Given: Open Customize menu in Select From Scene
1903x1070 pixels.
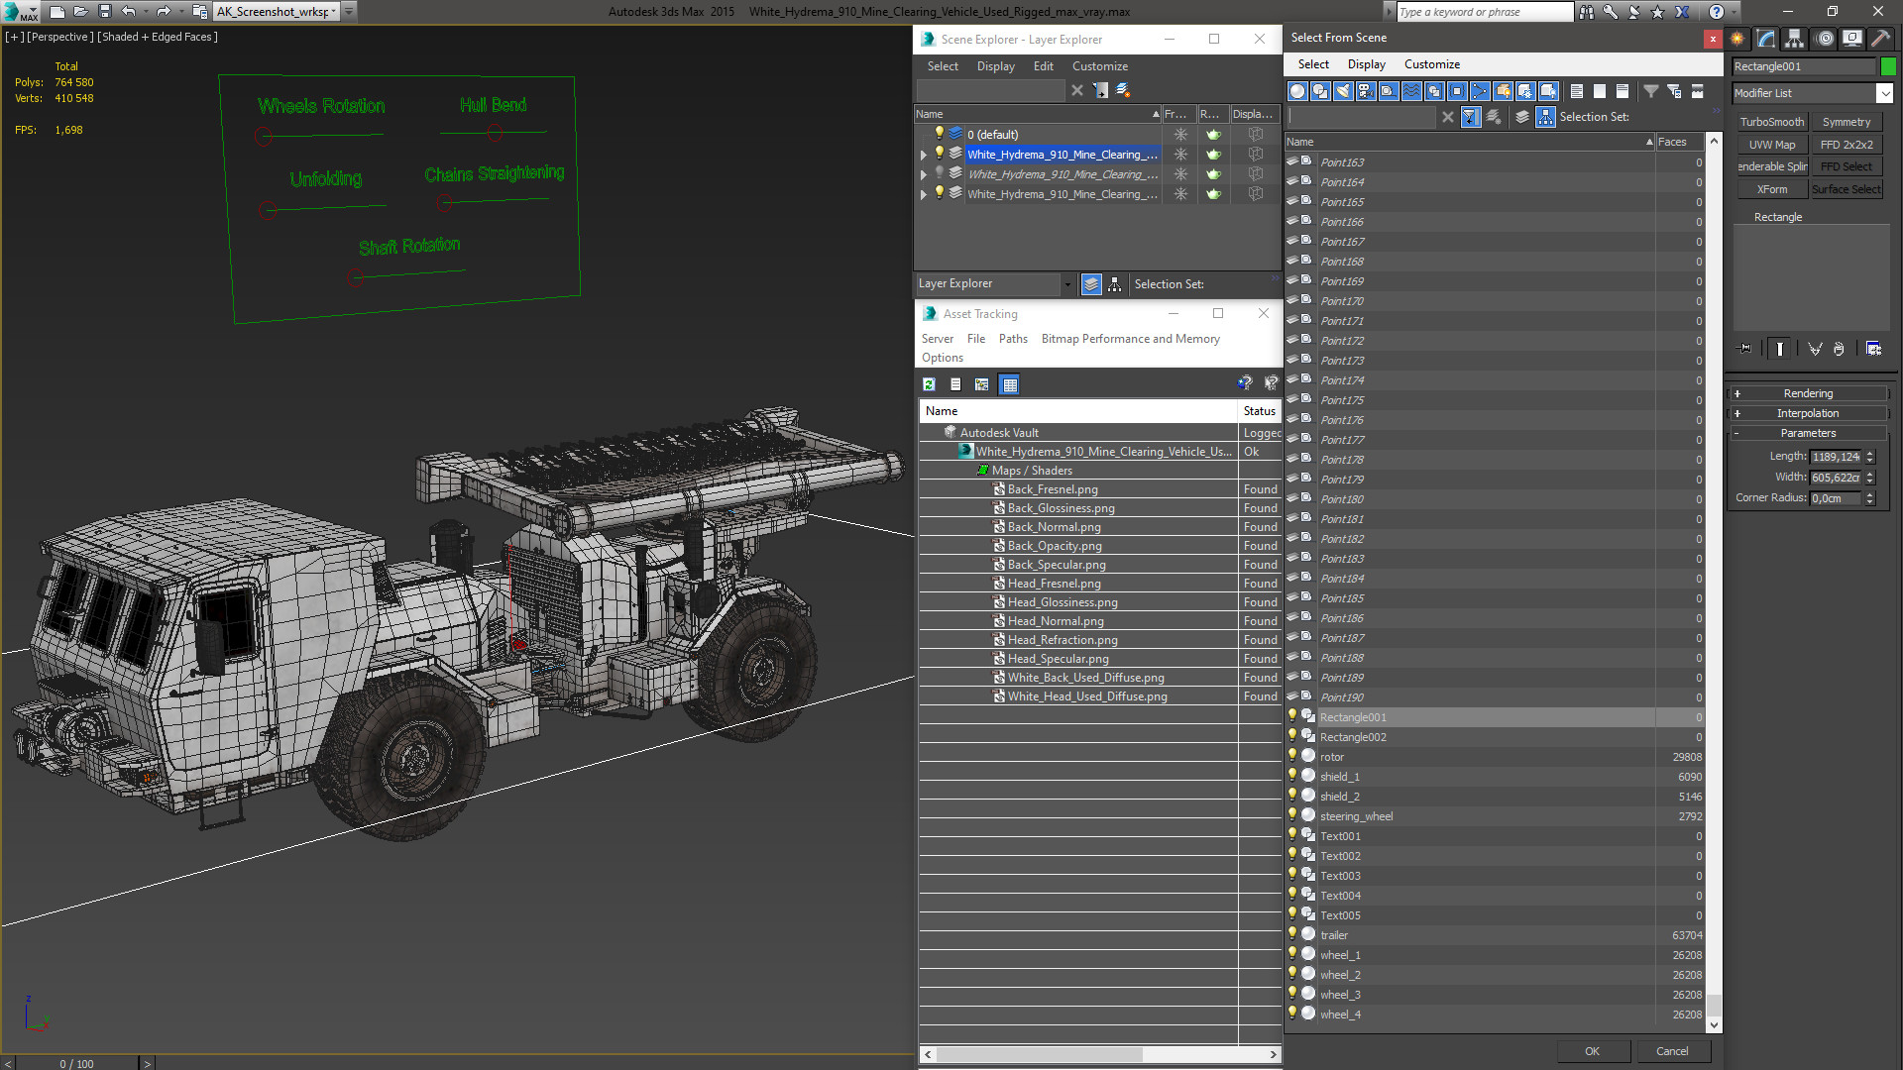Looking at the screenshot, I should 1431,64.
